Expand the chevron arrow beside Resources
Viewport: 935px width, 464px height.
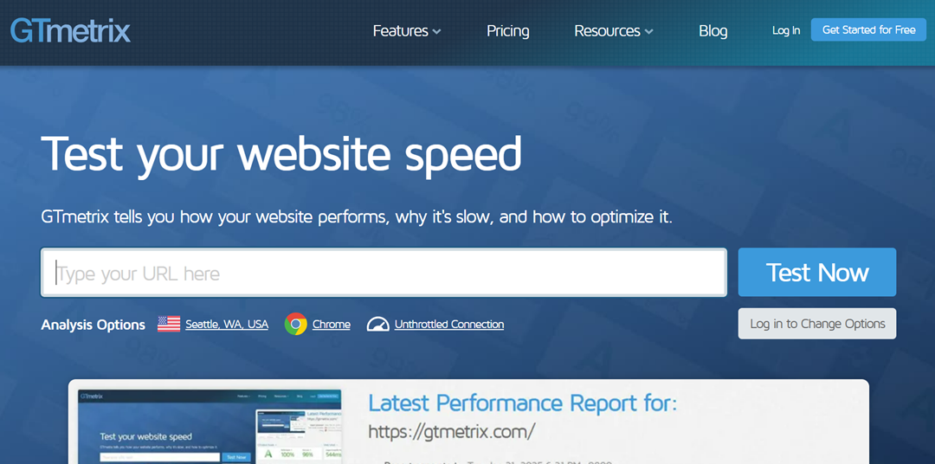point(648,32)
